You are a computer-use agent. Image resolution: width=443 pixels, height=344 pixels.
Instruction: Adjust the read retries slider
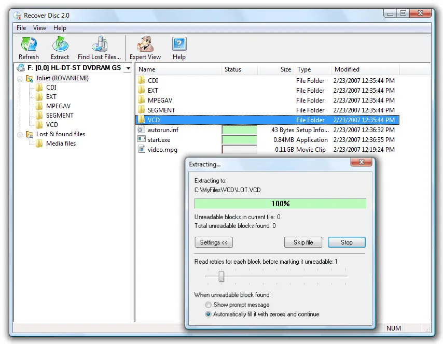pyautogui.click(x=221, y=277)
